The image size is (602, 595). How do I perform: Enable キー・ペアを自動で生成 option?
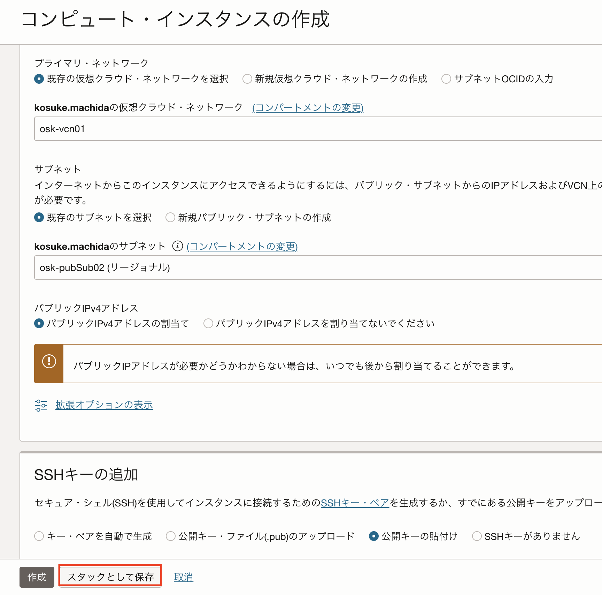[39, 536]
